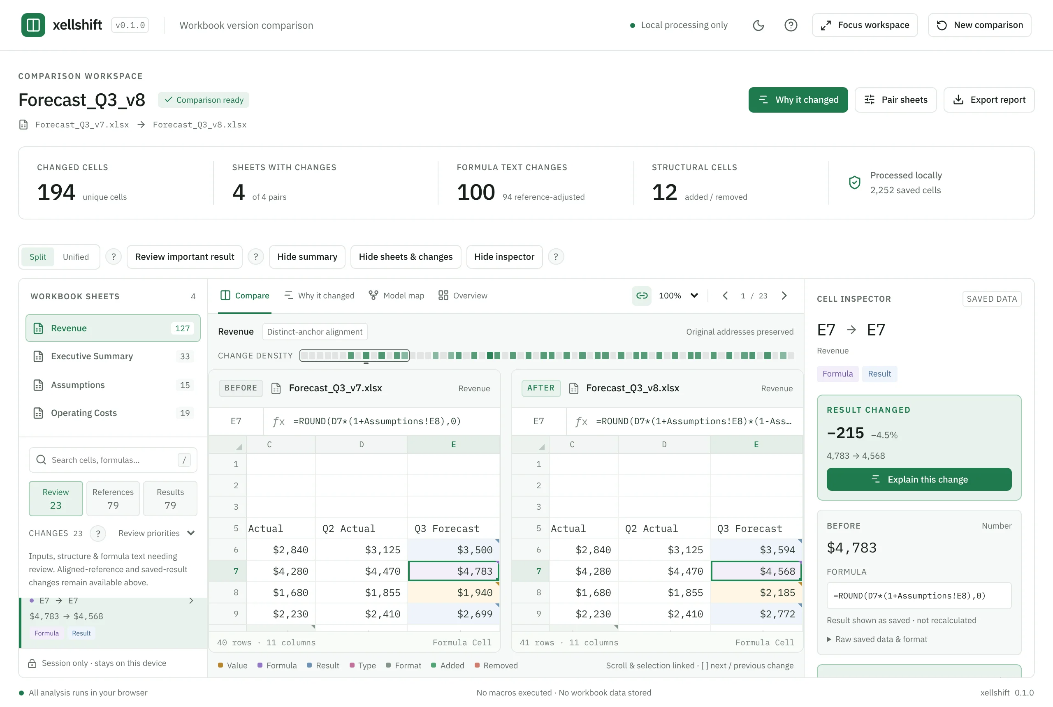Open the header help circle icon
The image size is (1053, 707).
coord(791,25)
